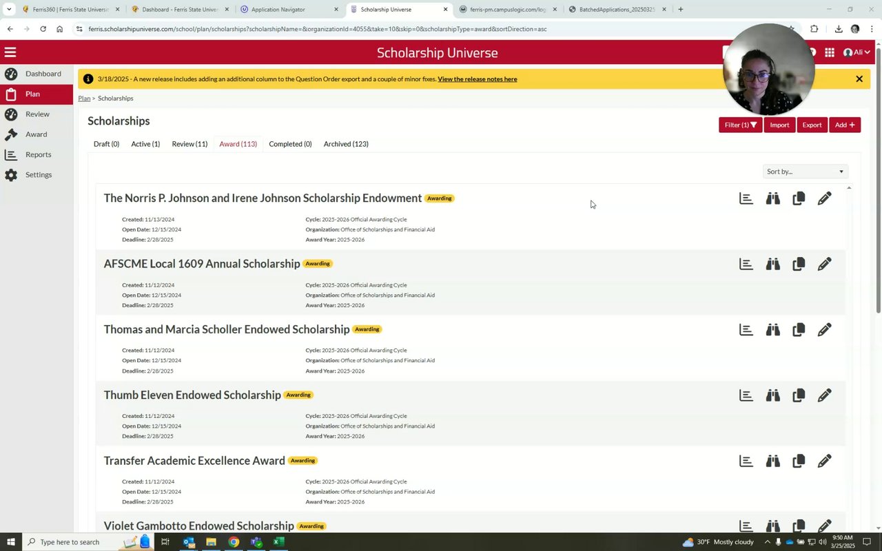Click the Plan breadcrumb link
This screenshot has width=882, height=551.
point(84,98)
